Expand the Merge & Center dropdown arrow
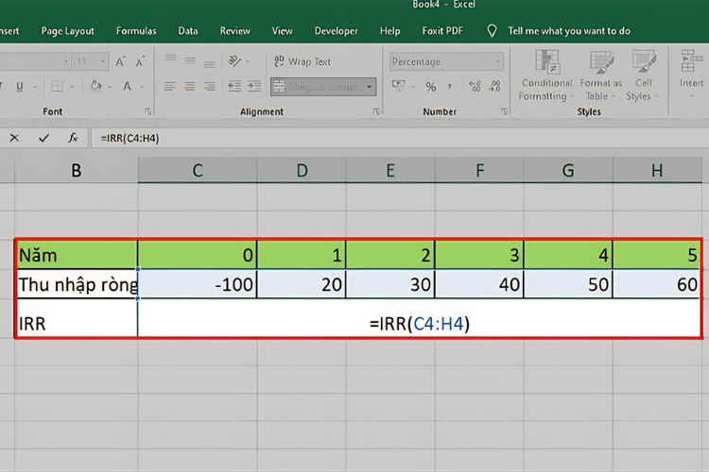The width and height of the screenshot is (709, 472). (369, 87)
